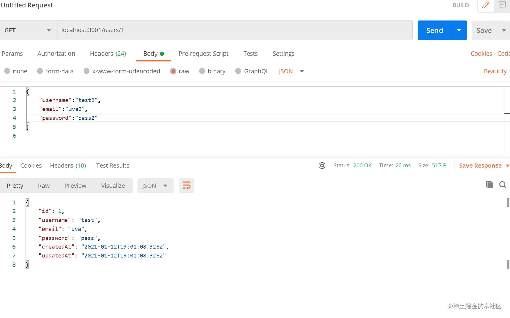Image resolution: width=510 pixels, height=318 pixels.
Task: Switch response view to Raw
Action: (44, 185)
